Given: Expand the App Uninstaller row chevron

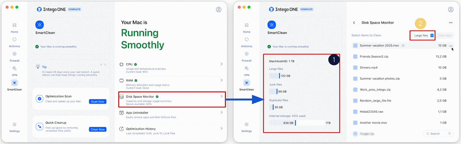Looking at the screenshot, I should (x=221, y=112).
